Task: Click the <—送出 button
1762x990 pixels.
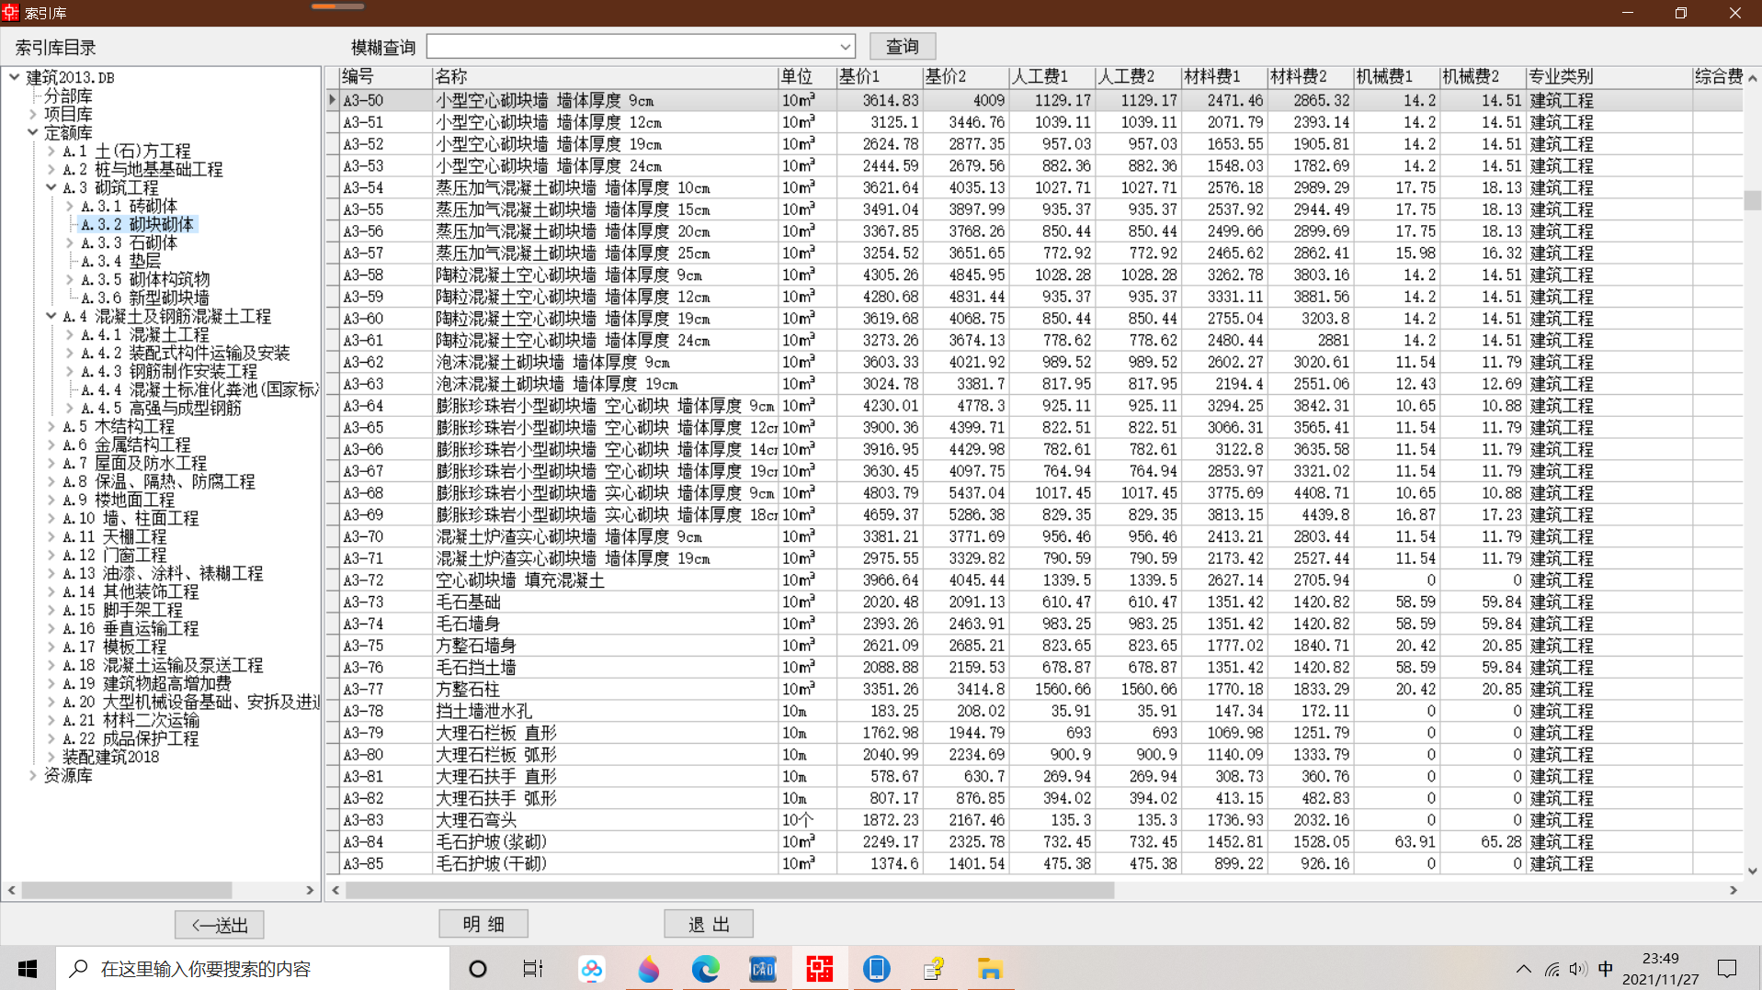Action: (219, 925)
